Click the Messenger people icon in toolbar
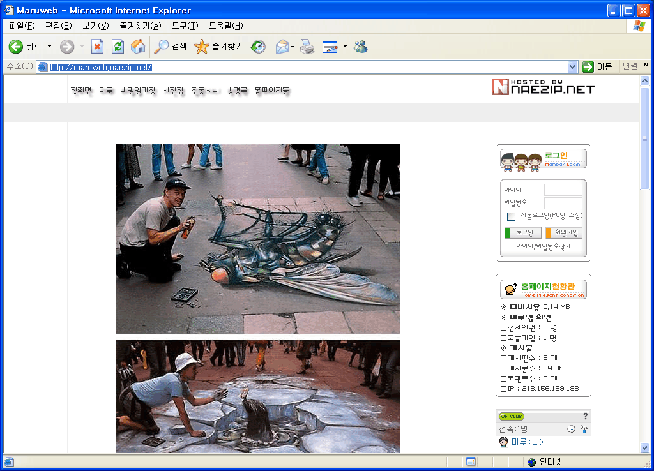Image resolution: width=654 pixels, height=471 pixels. [360, 47]
